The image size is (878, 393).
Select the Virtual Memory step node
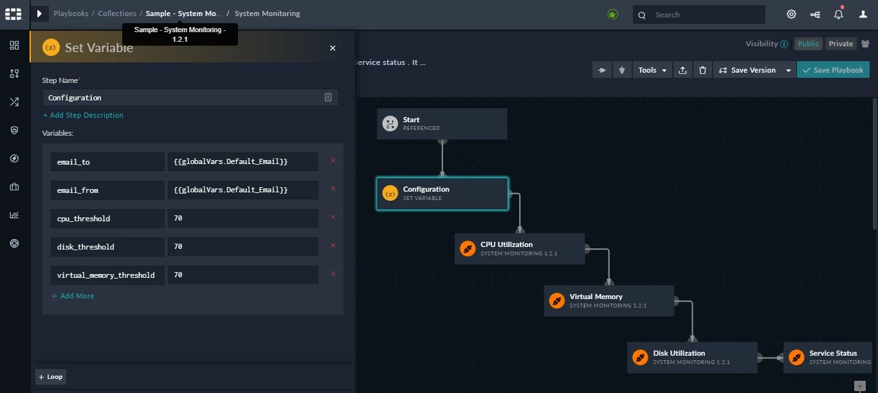click(x=608, y=300)
